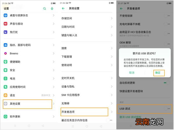Screen dimensions: 174x130
Task: Expand 存储空间 via its chevron
Action: click(112, 18)
